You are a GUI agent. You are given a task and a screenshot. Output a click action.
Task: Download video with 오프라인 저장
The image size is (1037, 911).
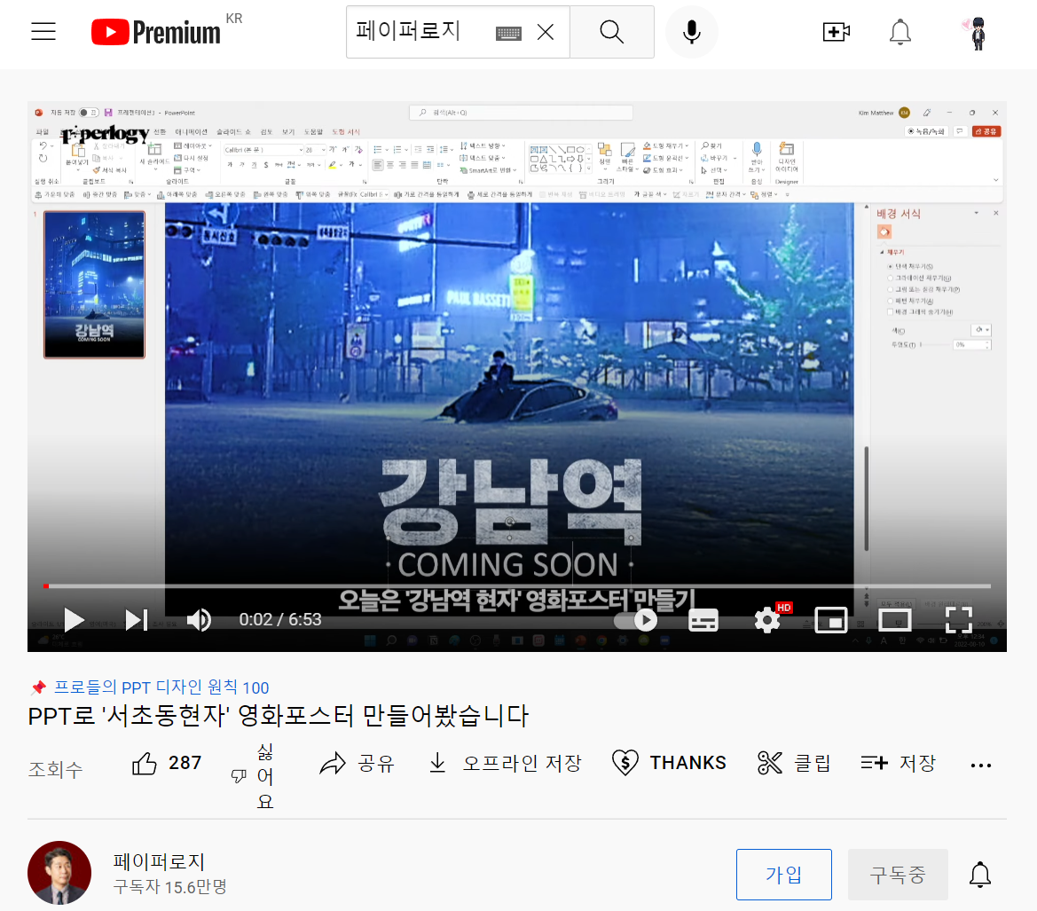tap(506, 764)
